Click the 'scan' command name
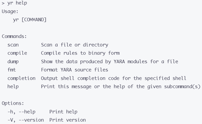The width and height of the screenshot is (202, 124). [13, 45]
